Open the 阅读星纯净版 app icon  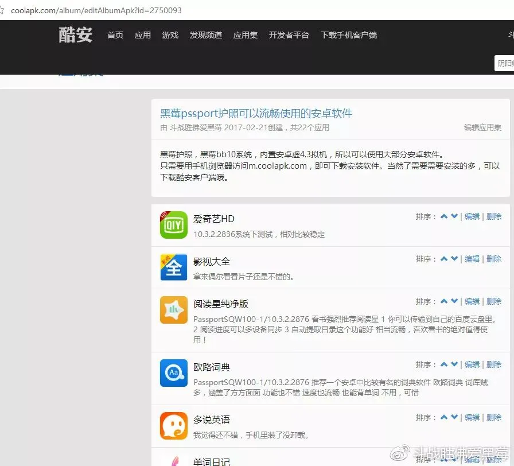click(x=174, y=310)
